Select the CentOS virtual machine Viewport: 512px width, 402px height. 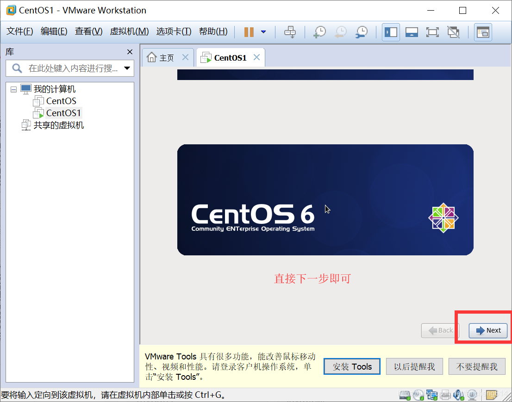[x=61, y=101]
